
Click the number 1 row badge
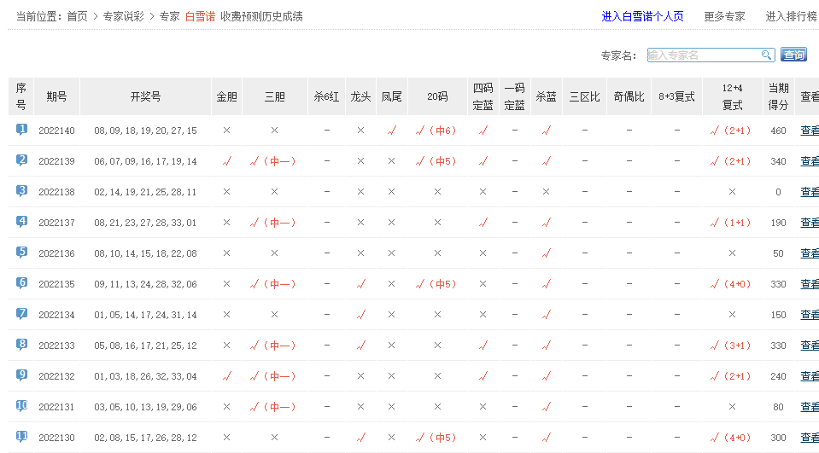[21, 130]
